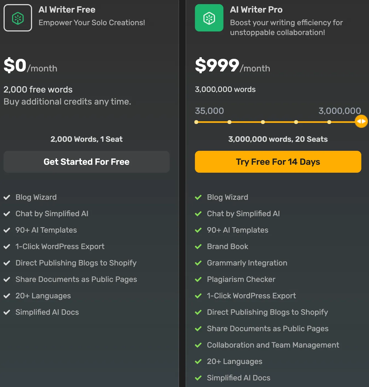Image resolution: width=369 pixels, height=387 pixels.
Task: Set word slider to the fifth stop dot
Action: [x=329, y=122]
